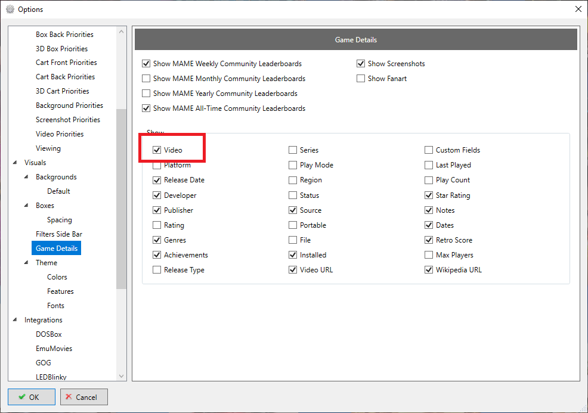Collapse the Backgrounds tree node

pyautogui.click(x=26, y=177)
